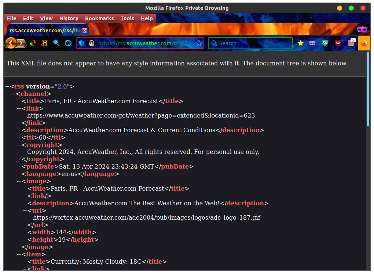Collapse the item node
Screen dimensions: 374x274
(x=19, y=254)
